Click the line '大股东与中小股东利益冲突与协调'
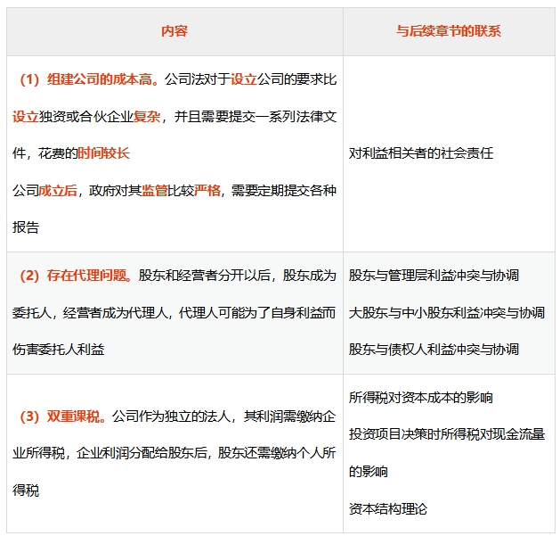The width and height of the screenshot is (560, 536). (447, 313)
